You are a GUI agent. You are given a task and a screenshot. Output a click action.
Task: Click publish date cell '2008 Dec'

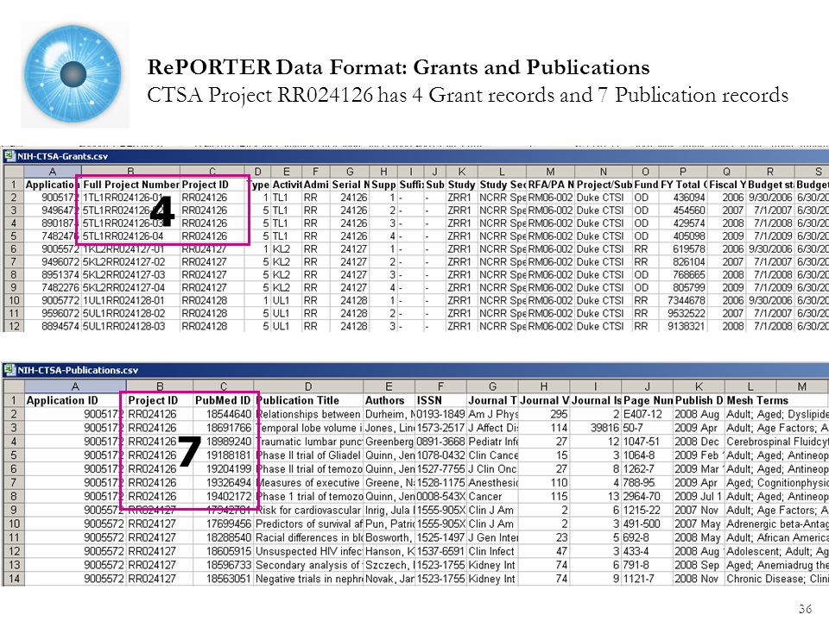point(699,442)
